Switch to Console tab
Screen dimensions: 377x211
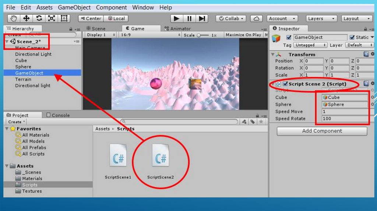pyautogui.click(x=58, y=115)
